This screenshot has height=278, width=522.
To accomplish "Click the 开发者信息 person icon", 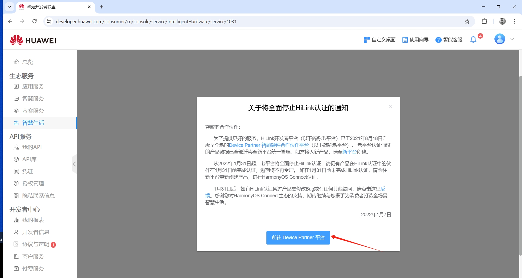I will (16, 232).
